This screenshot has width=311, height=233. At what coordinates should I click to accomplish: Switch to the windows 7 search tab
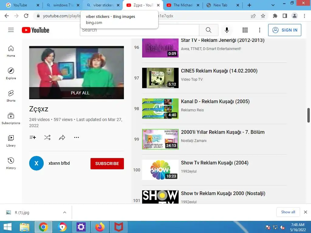point(63,5)
